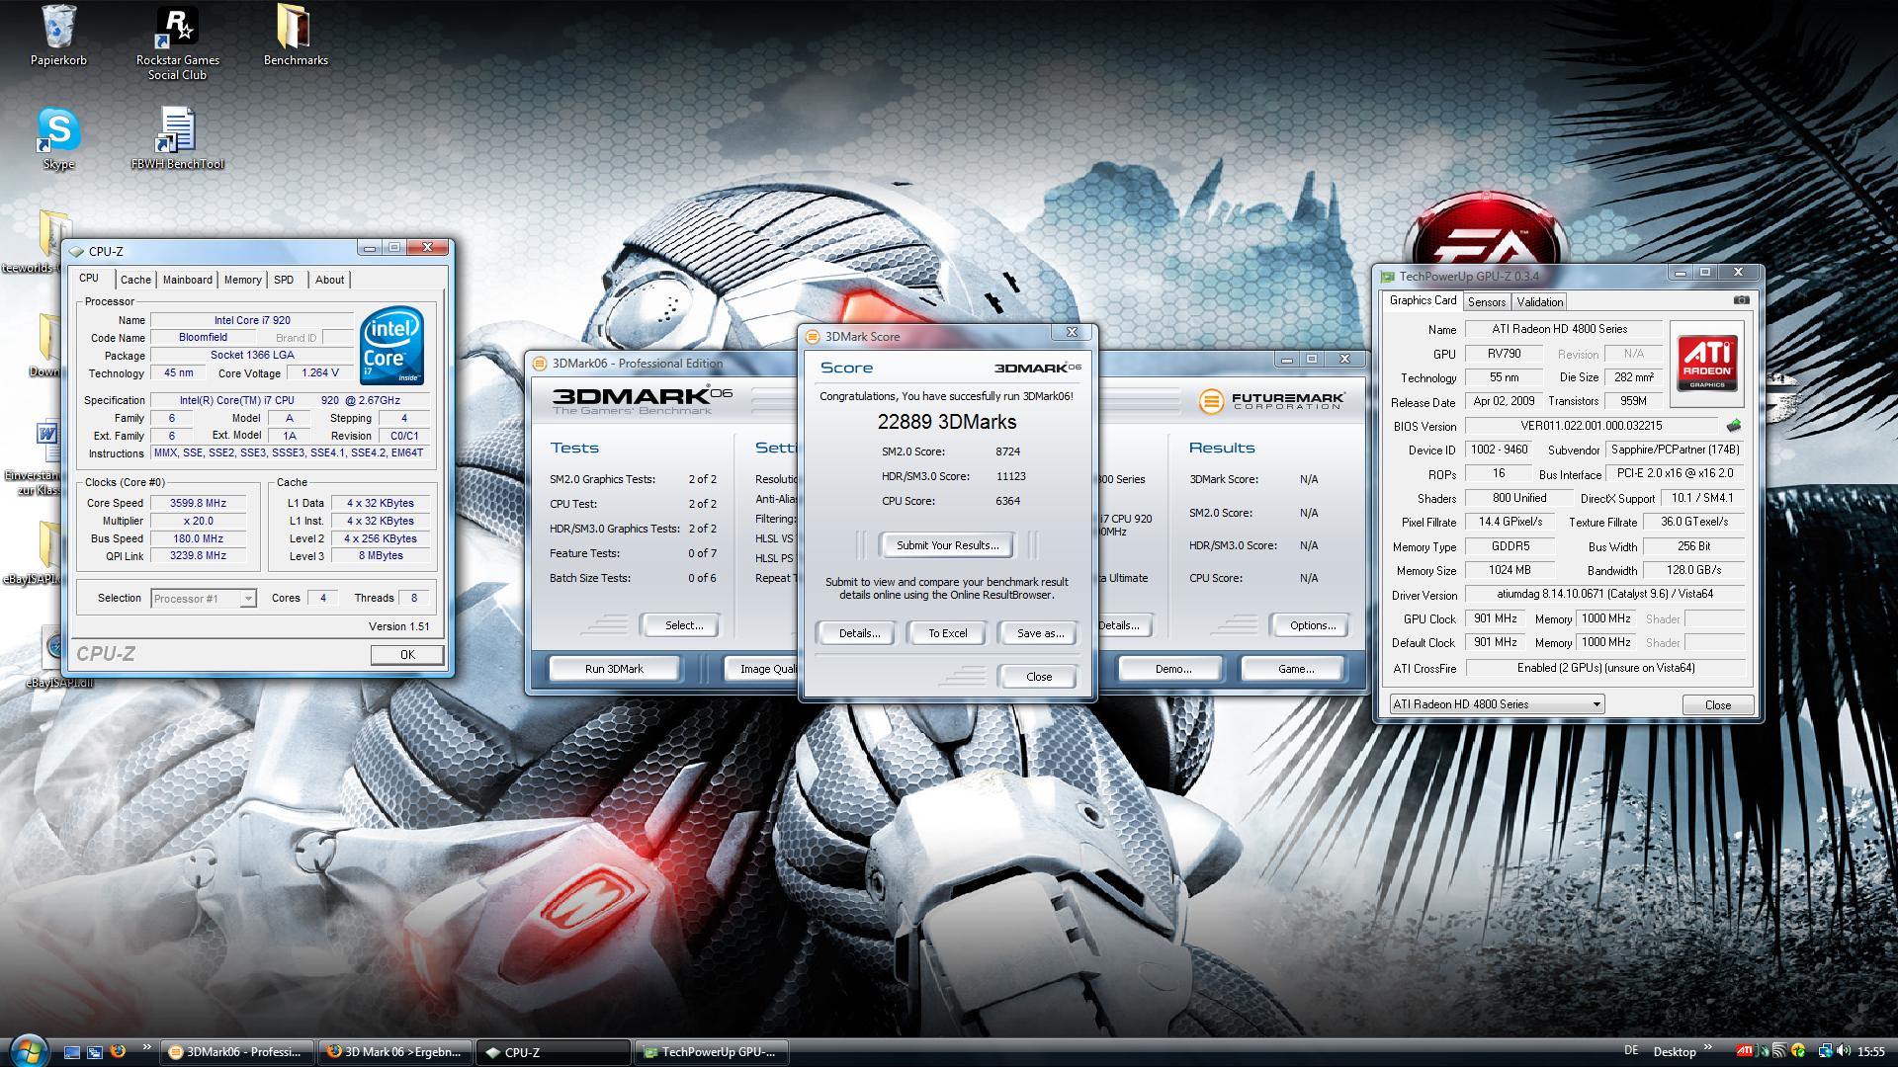Screen dimensions: 1898x1067
Task: Click the wireless signal tray icon
Action: 1779,1051
